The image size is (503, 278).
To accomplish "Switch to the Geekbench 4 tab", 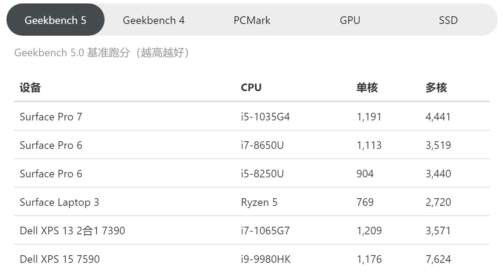I will tap(154, 21).
